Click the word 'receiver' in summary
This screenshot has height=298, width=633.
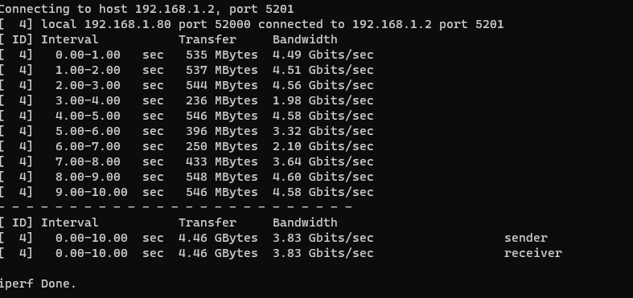533,254
